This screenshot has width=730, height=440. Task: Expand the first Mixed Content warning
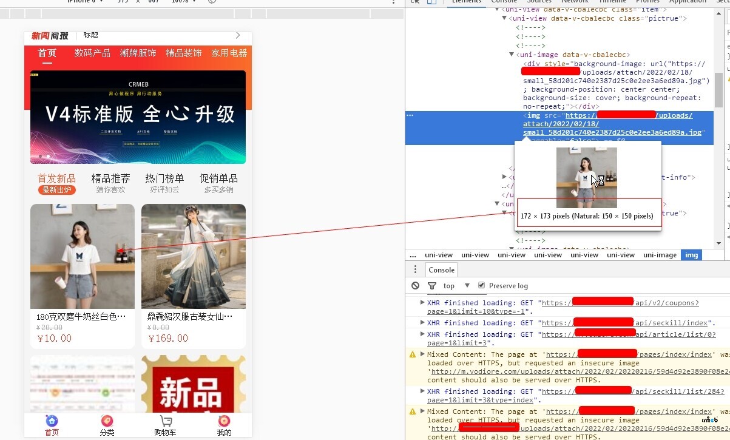423,354
